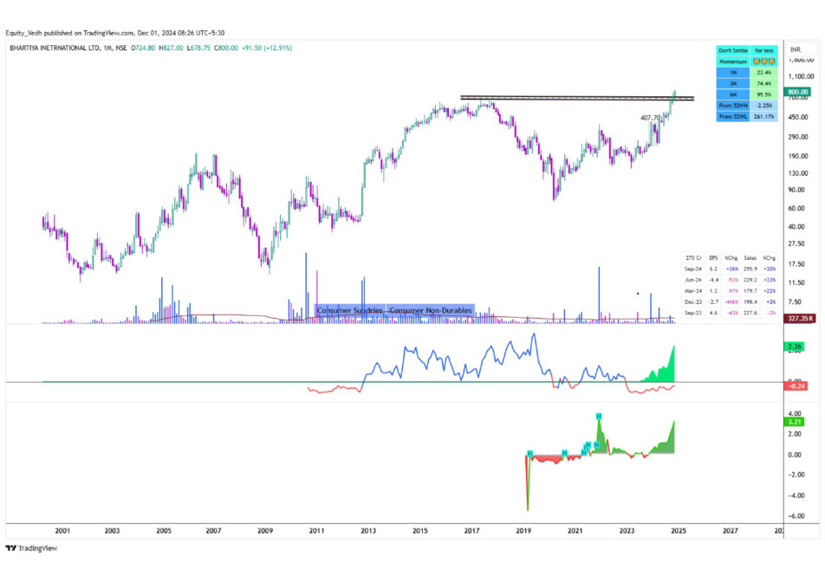
Task: Click the Mar-24 row in earnings table
Action: [x=730, y=291]
